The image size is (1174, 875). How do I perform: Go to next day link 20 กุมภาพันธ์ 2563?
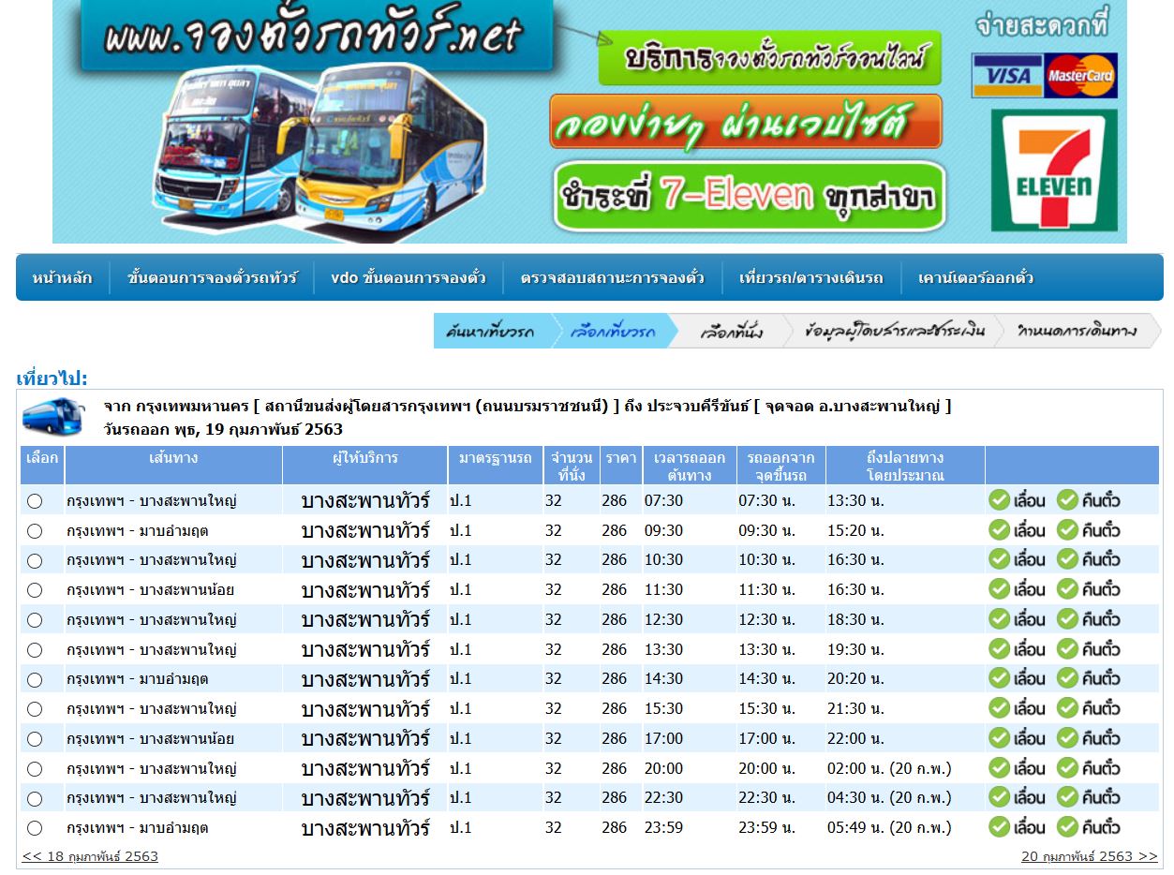coord(1090,856)
